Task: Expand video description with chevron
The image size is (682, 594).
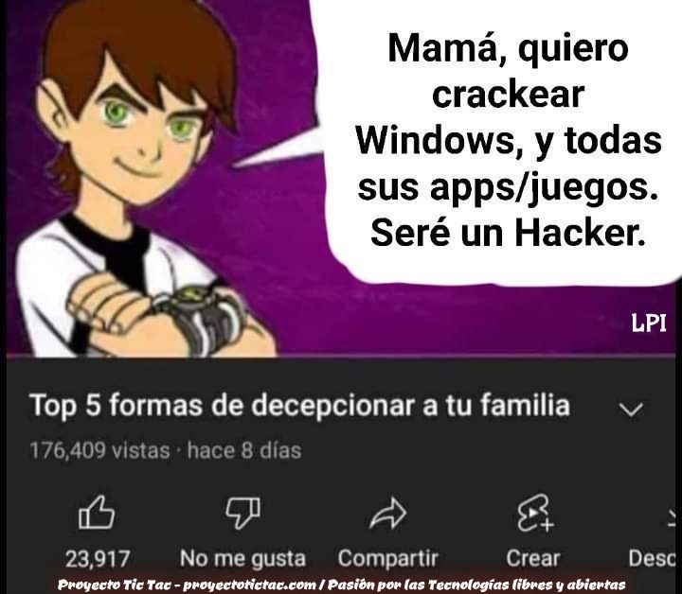Action: (x=631, y=409)
